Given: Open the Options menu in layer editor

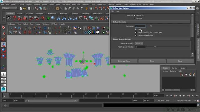Looking at the screenshot, I should [173, 71].
